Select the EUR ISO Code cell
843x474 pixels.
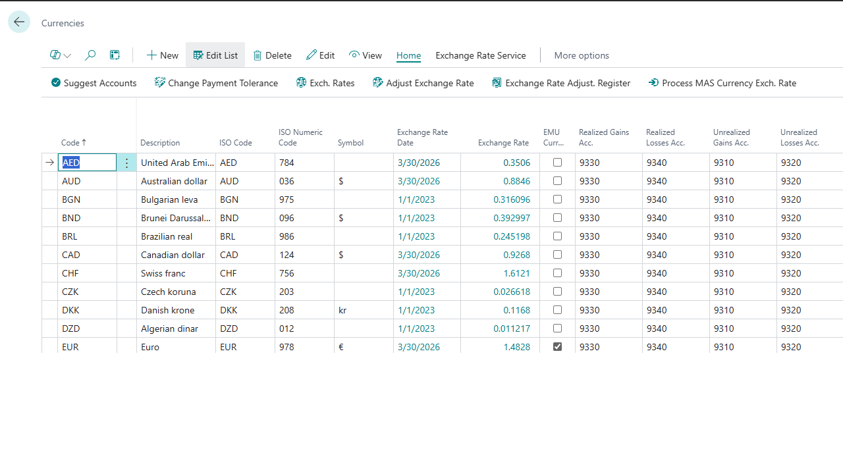[x=245, y=347]
